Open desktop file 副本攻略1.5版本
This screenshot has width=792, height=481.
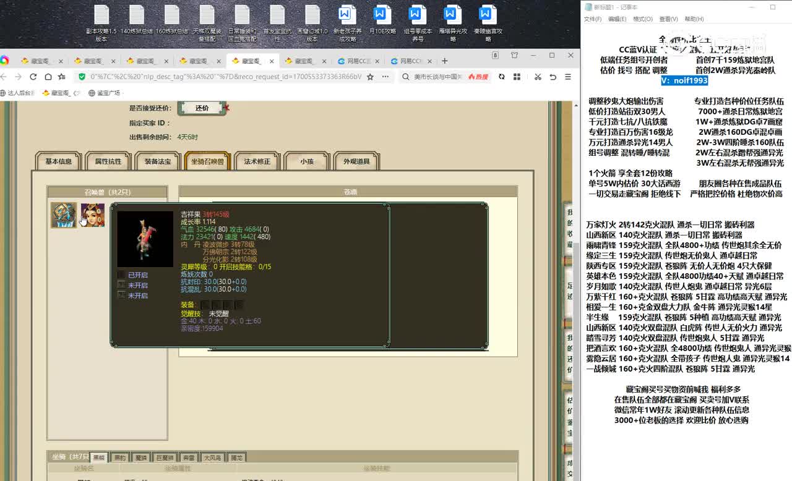pos(101,23)
